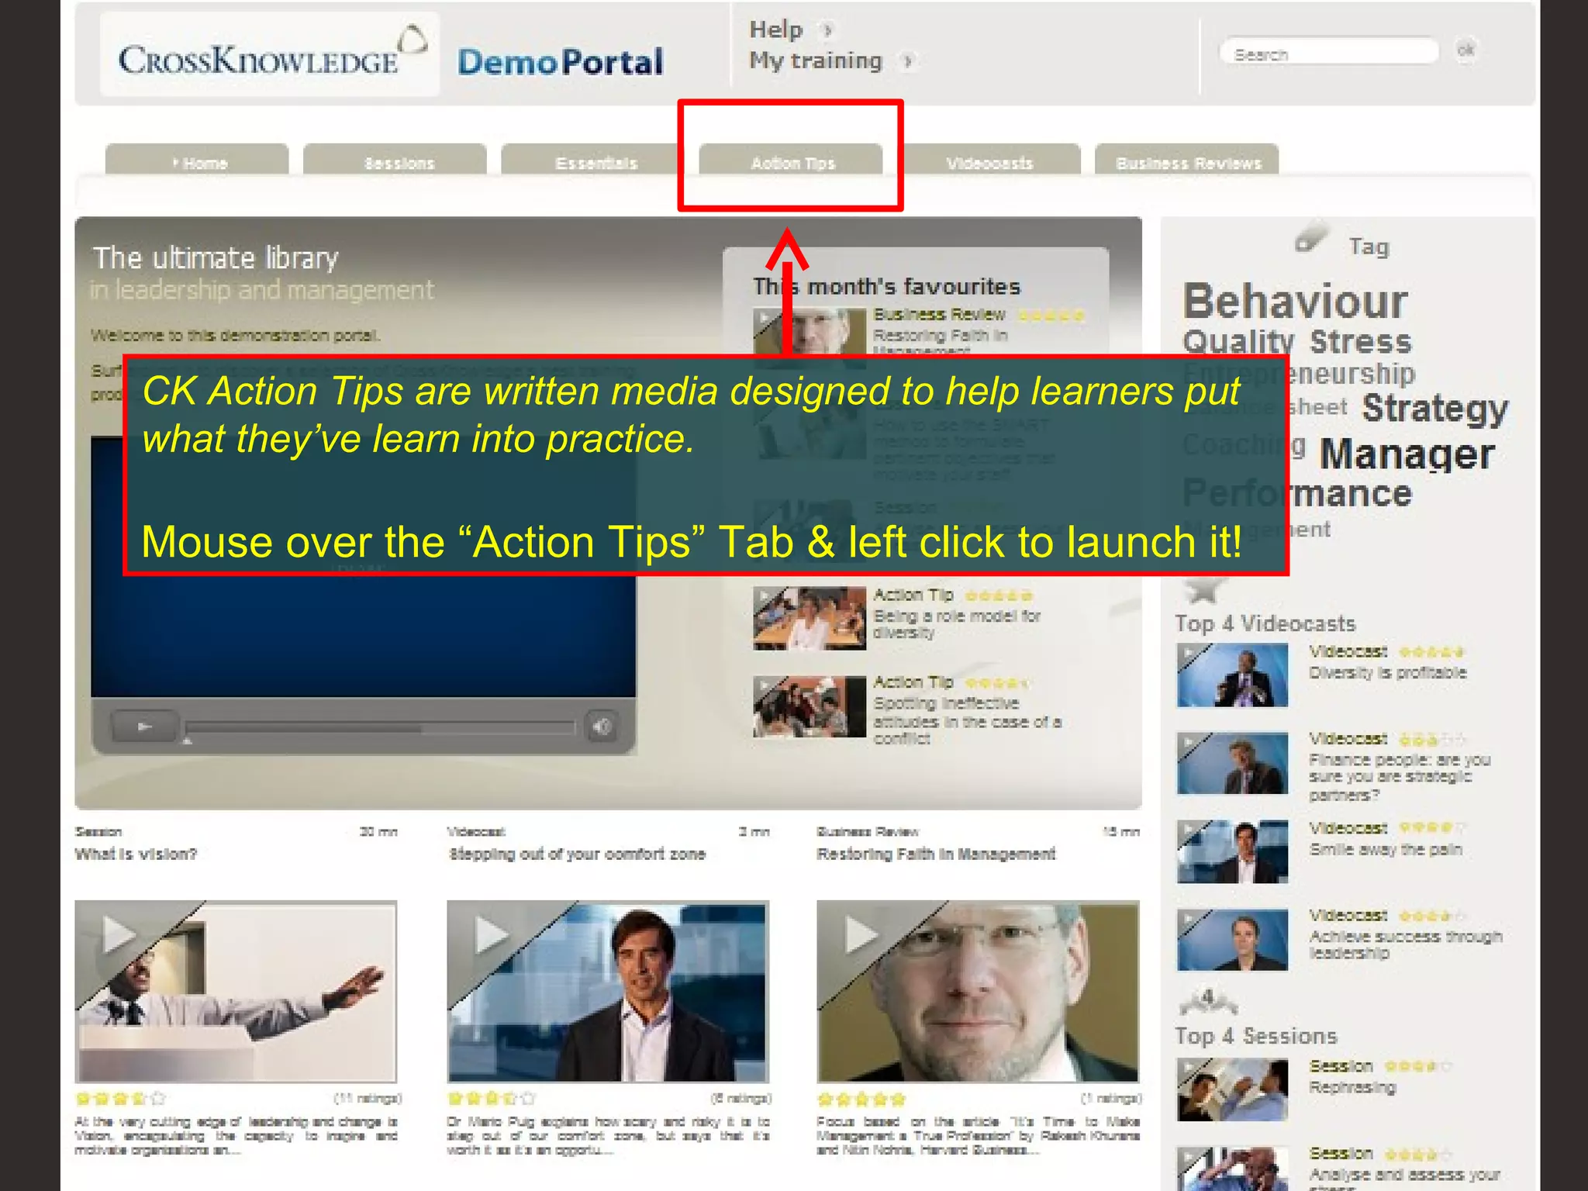Image resolution: width=1588 pixels, height=1191 pixels.
Task: Click 'Achieve success through leadership' title
Action: coord(1405,944)
